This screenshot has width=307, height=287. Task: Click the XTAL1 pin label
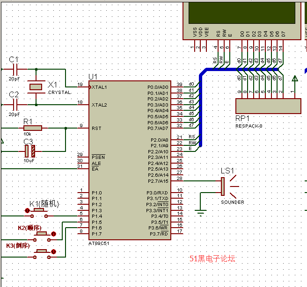pos(99,87)
